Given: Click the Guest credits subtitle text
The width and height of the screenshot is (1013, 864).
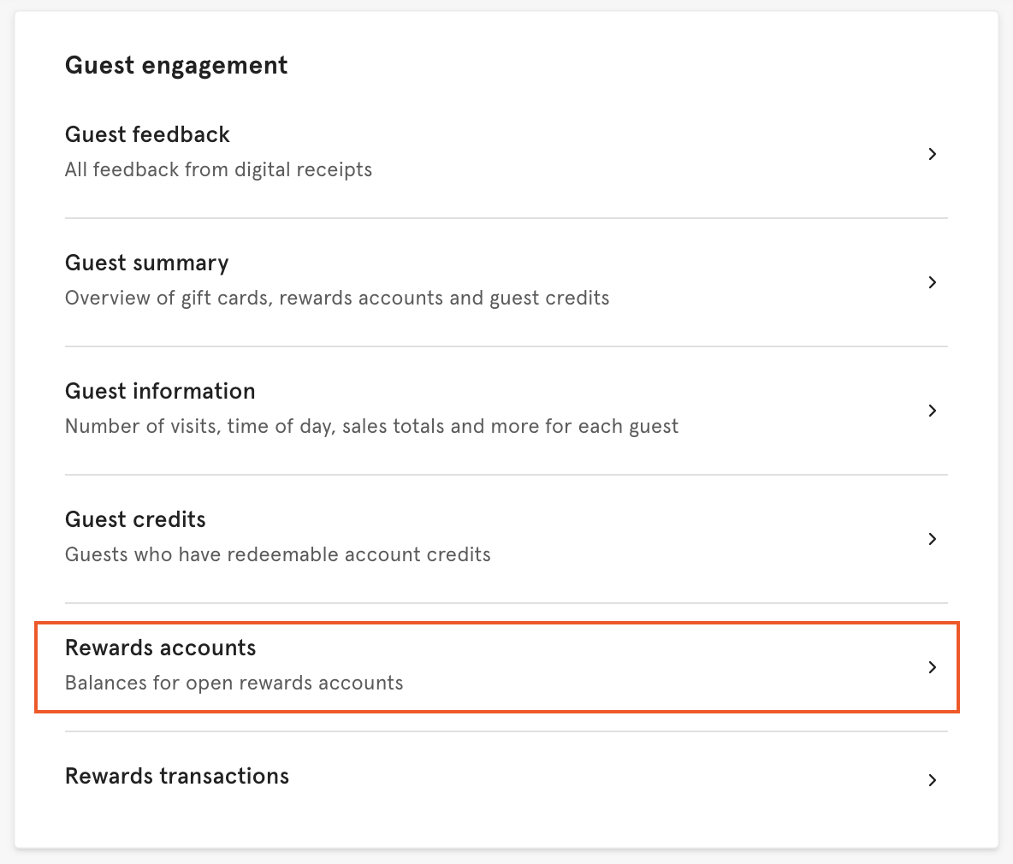Looking at the screenshot, I should point(278,554).
